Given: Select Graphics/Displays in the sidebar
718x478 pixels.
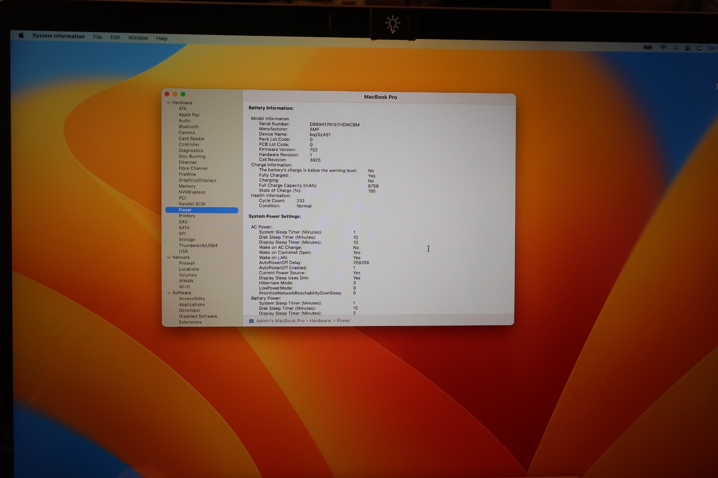Looking at the screenshot, I should coord(197,180).
